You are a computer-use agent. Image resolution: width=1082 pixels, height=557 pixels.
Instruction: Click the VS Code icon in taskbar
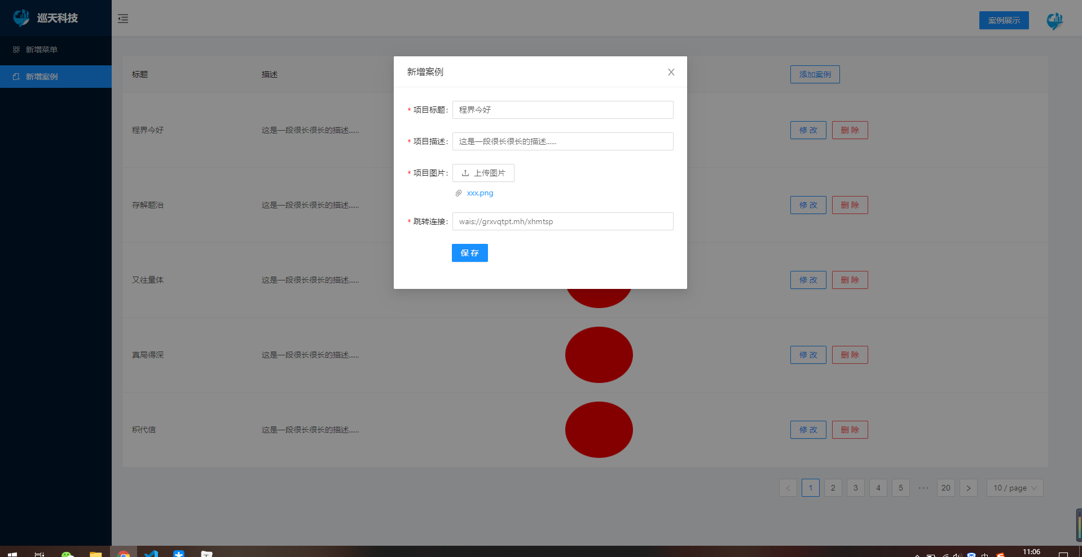point(151,553)
